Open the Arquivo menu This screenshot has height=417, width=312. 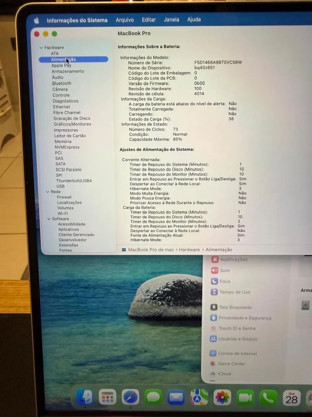coord(125,20)
